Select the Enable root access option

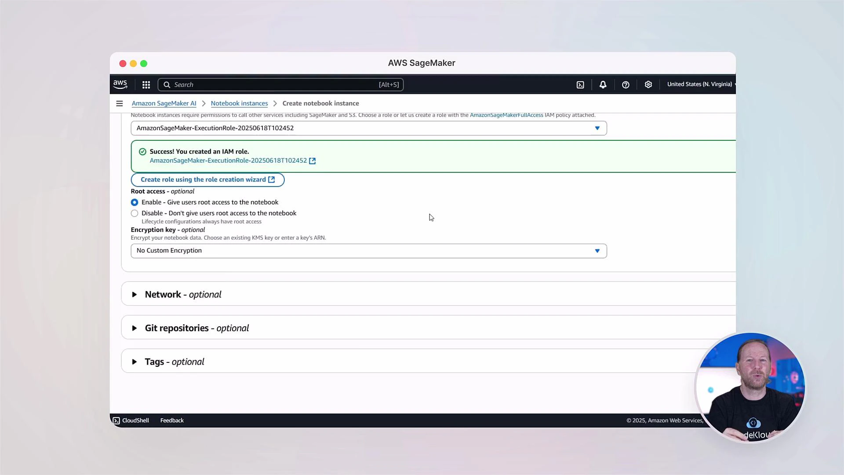(135, 202)
